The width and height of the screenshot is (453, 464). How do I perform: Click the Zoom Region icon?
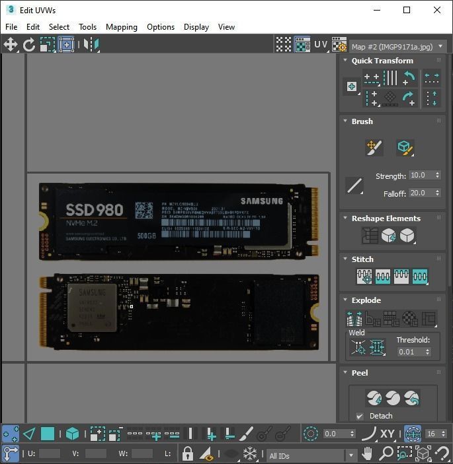pyautogui.click(x=404, y=453)
